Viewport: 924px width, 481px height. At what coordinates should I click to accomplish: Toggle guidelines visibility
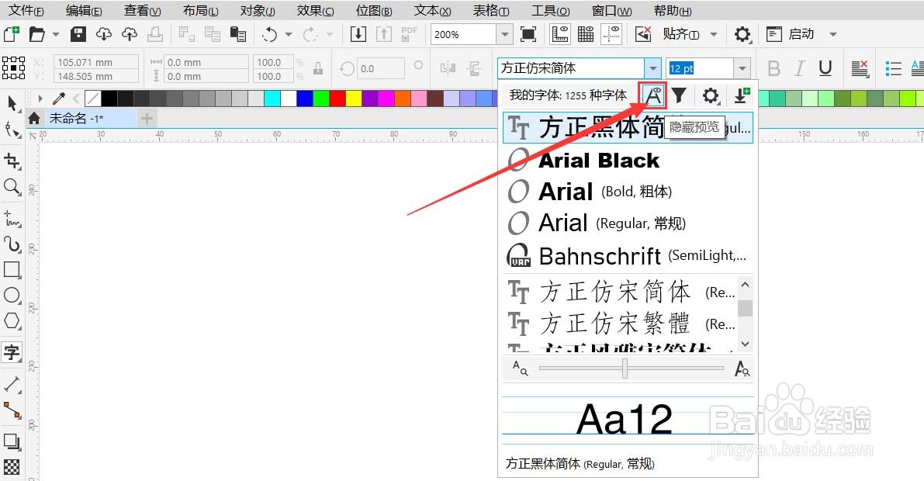(611, 34)
